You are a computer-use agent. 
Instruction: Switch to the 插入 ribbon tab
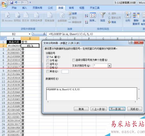coord(24,8)
